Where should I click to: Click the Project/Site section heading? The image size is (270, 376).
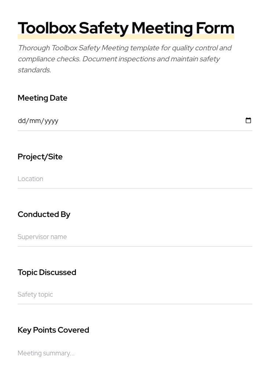40,157
